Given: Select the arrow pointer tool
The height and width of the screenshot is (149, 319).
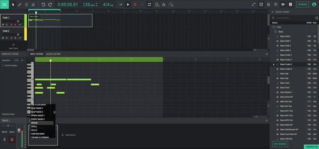Looking at the screenshot, I should 13,4.
